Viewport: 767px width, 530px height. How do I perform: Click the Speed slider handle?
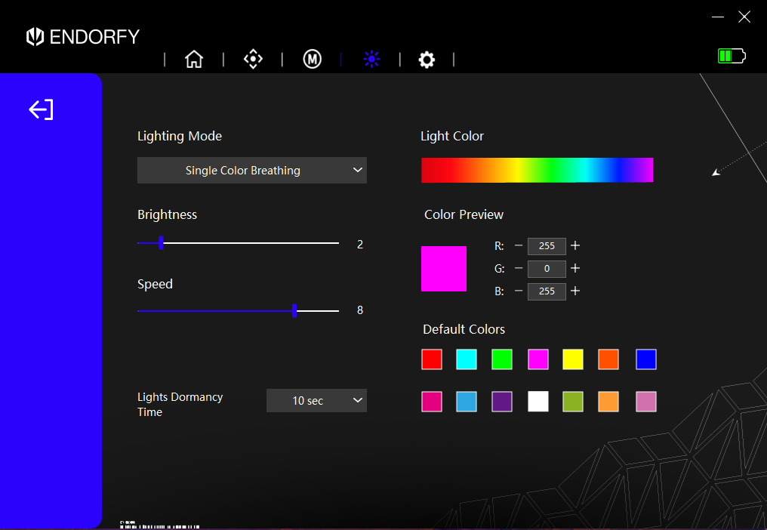click(x=294, y=310)
